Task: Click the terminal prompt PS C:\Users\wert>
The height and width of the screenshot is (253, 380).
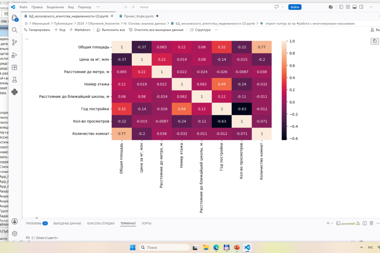Action: point(42,238)
